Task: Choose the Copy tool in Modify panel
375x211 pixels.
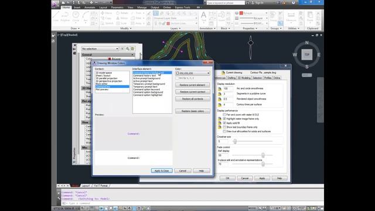Action: [106, 18]
